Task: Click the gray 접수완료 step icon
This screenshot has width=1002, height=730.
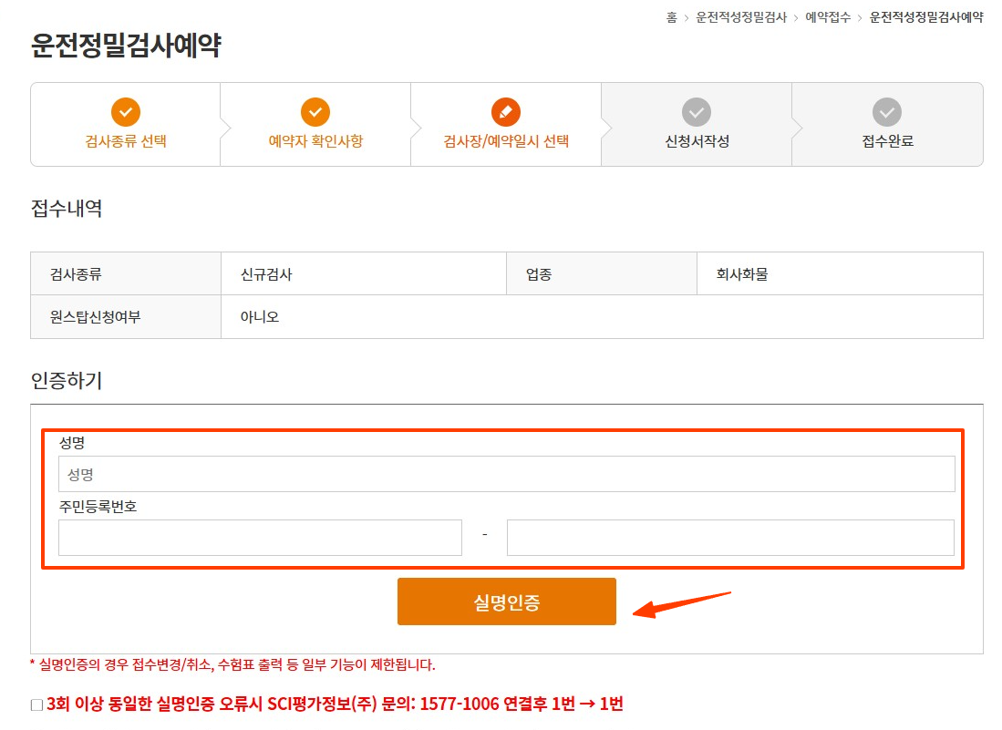Action: [886, 112]
